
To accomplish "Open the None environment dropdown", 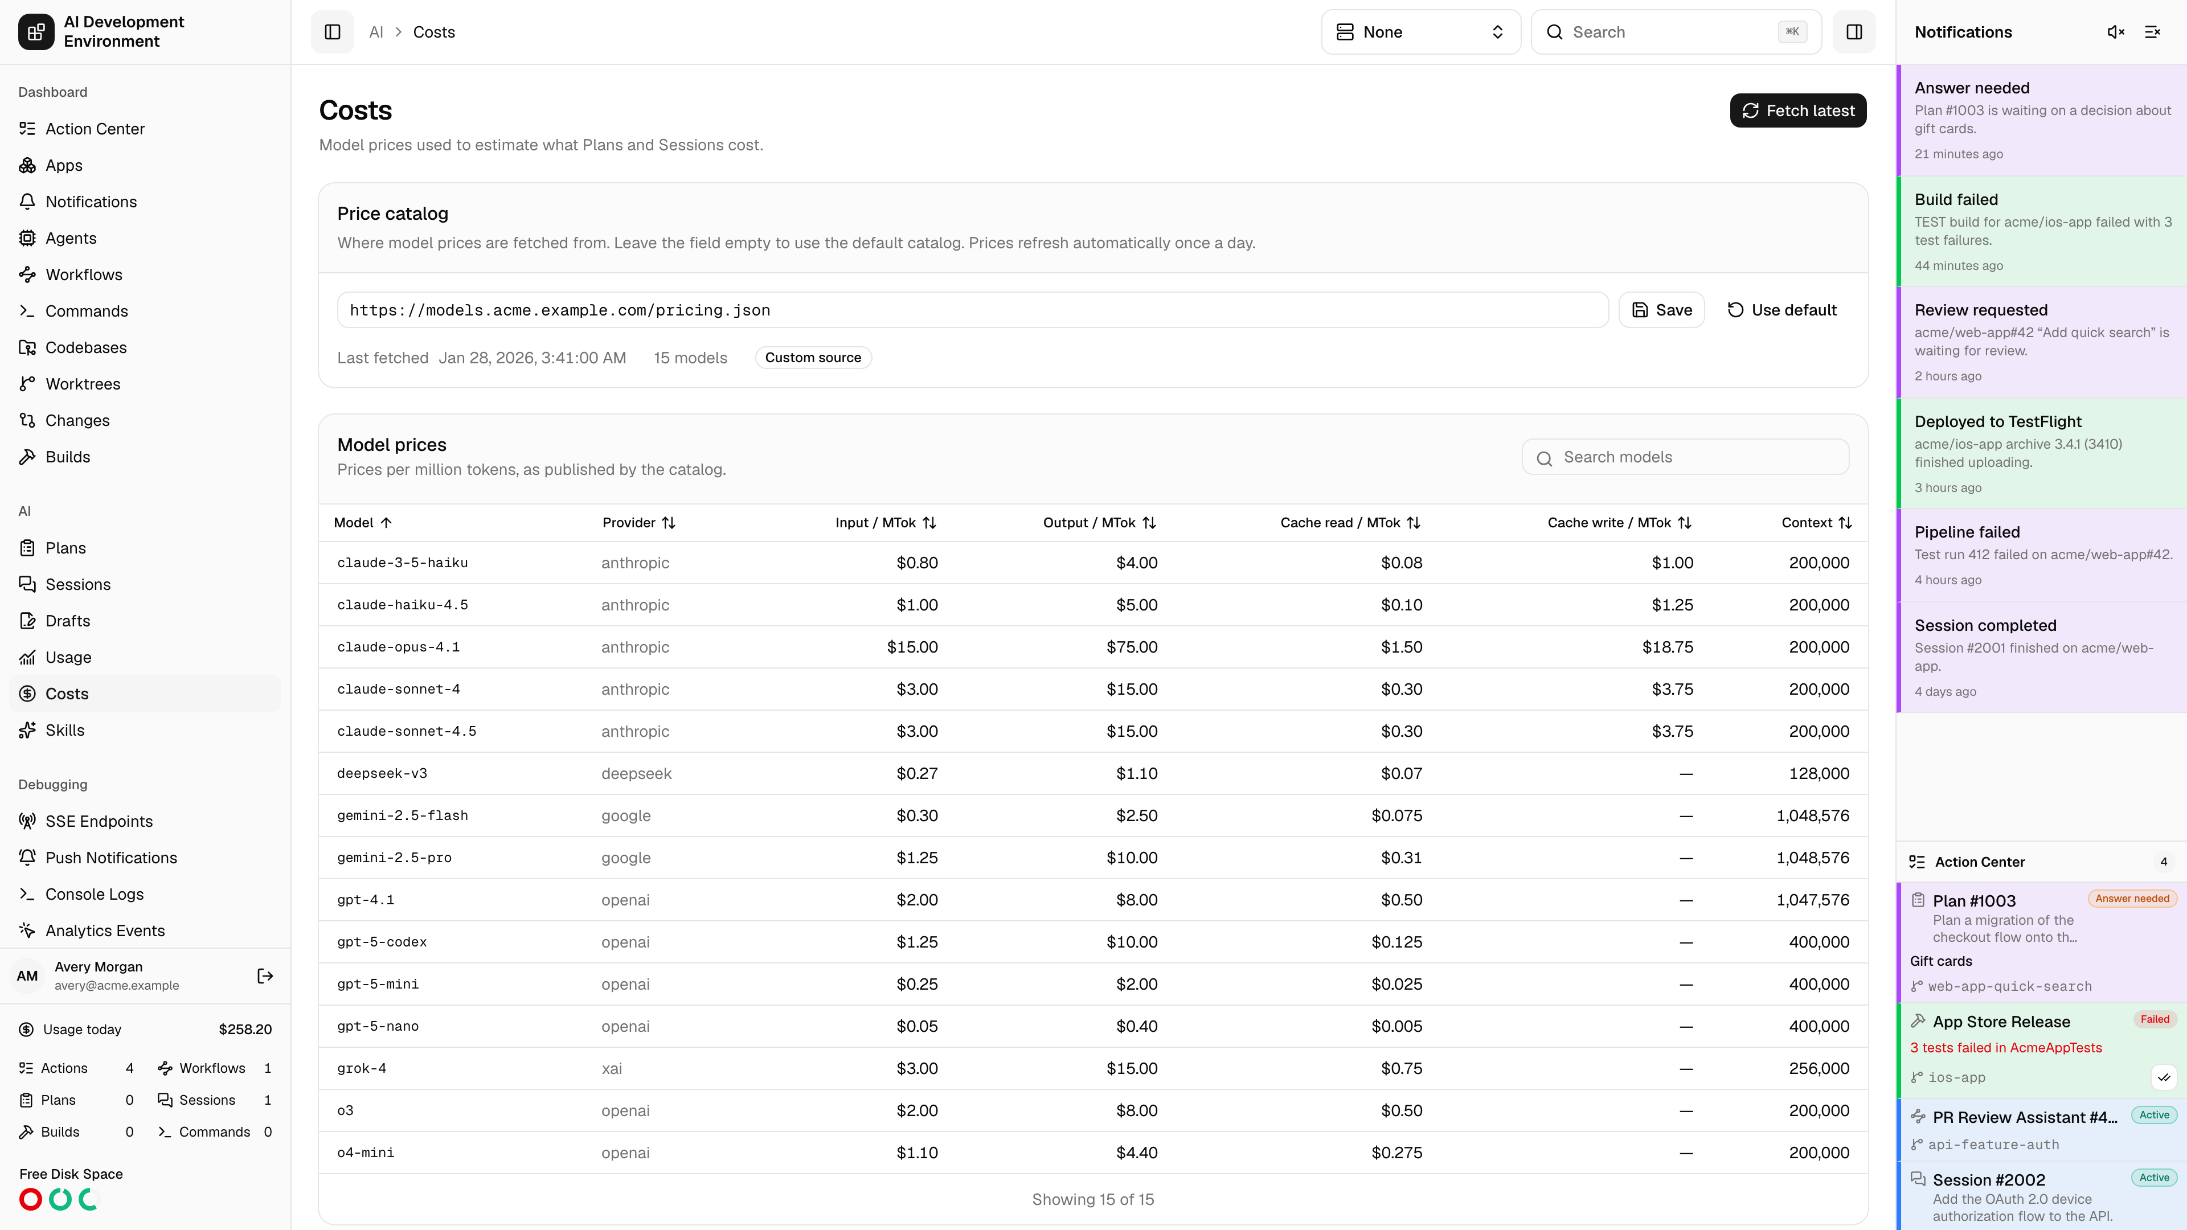I will (1420, 32).
